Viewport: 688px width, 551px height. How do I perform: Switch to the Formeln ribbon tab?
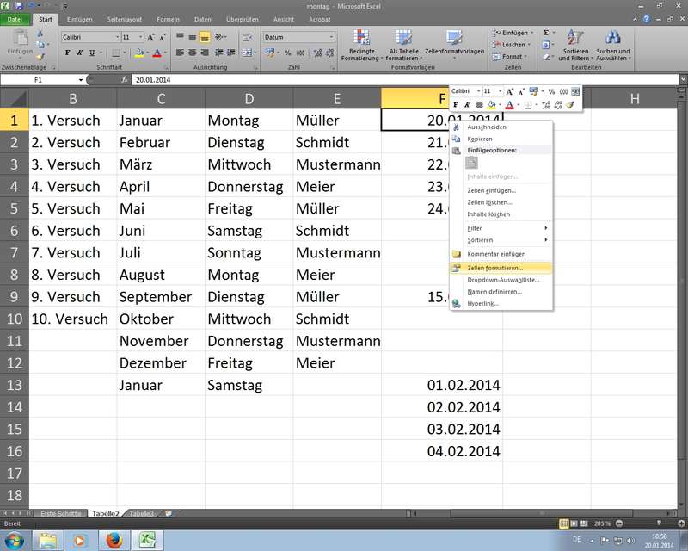click(168, 19)
